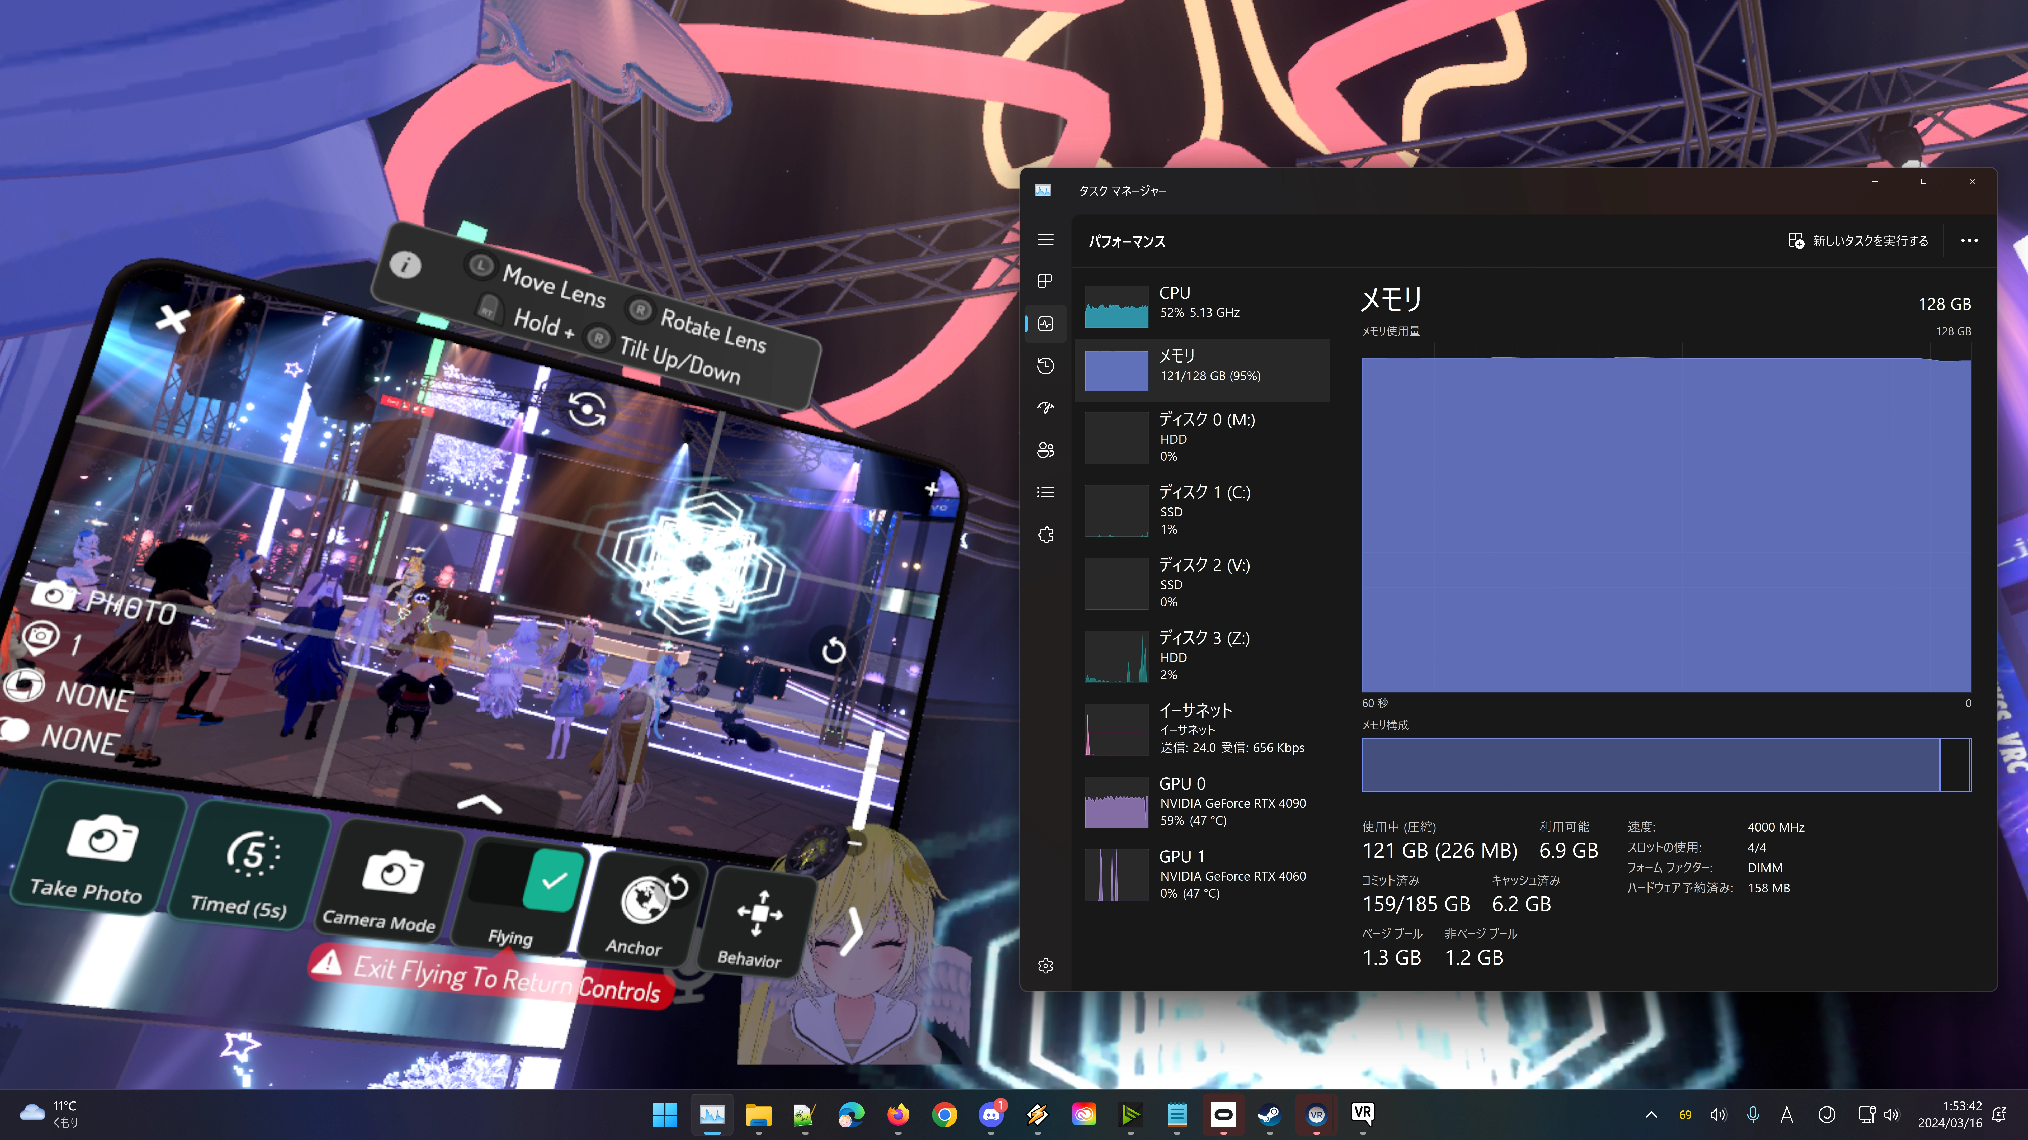Open Users page icon in Task Manager
Screen dimensions: 2028x1140
(x=1045, y=450)
